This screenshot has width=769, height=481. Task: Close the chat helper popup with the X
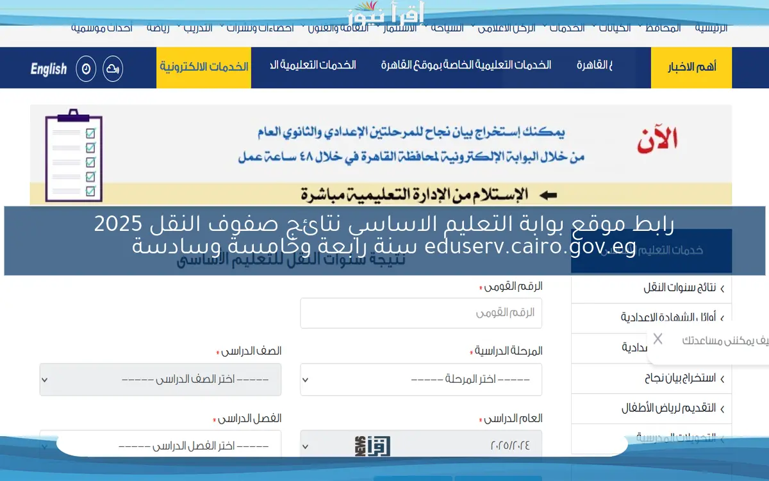[x=657, y=339]
